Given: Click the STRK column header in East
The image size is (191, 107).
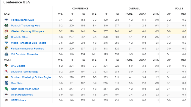Looking at the screenshot, I should click(156, 14).
